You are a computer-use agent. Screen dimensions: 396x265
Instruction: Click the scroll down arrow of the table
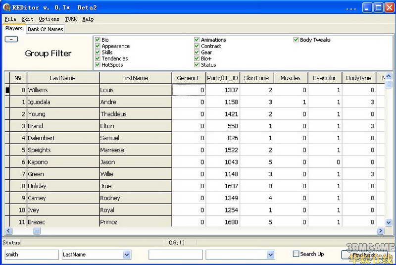click(x=389, y=222)
